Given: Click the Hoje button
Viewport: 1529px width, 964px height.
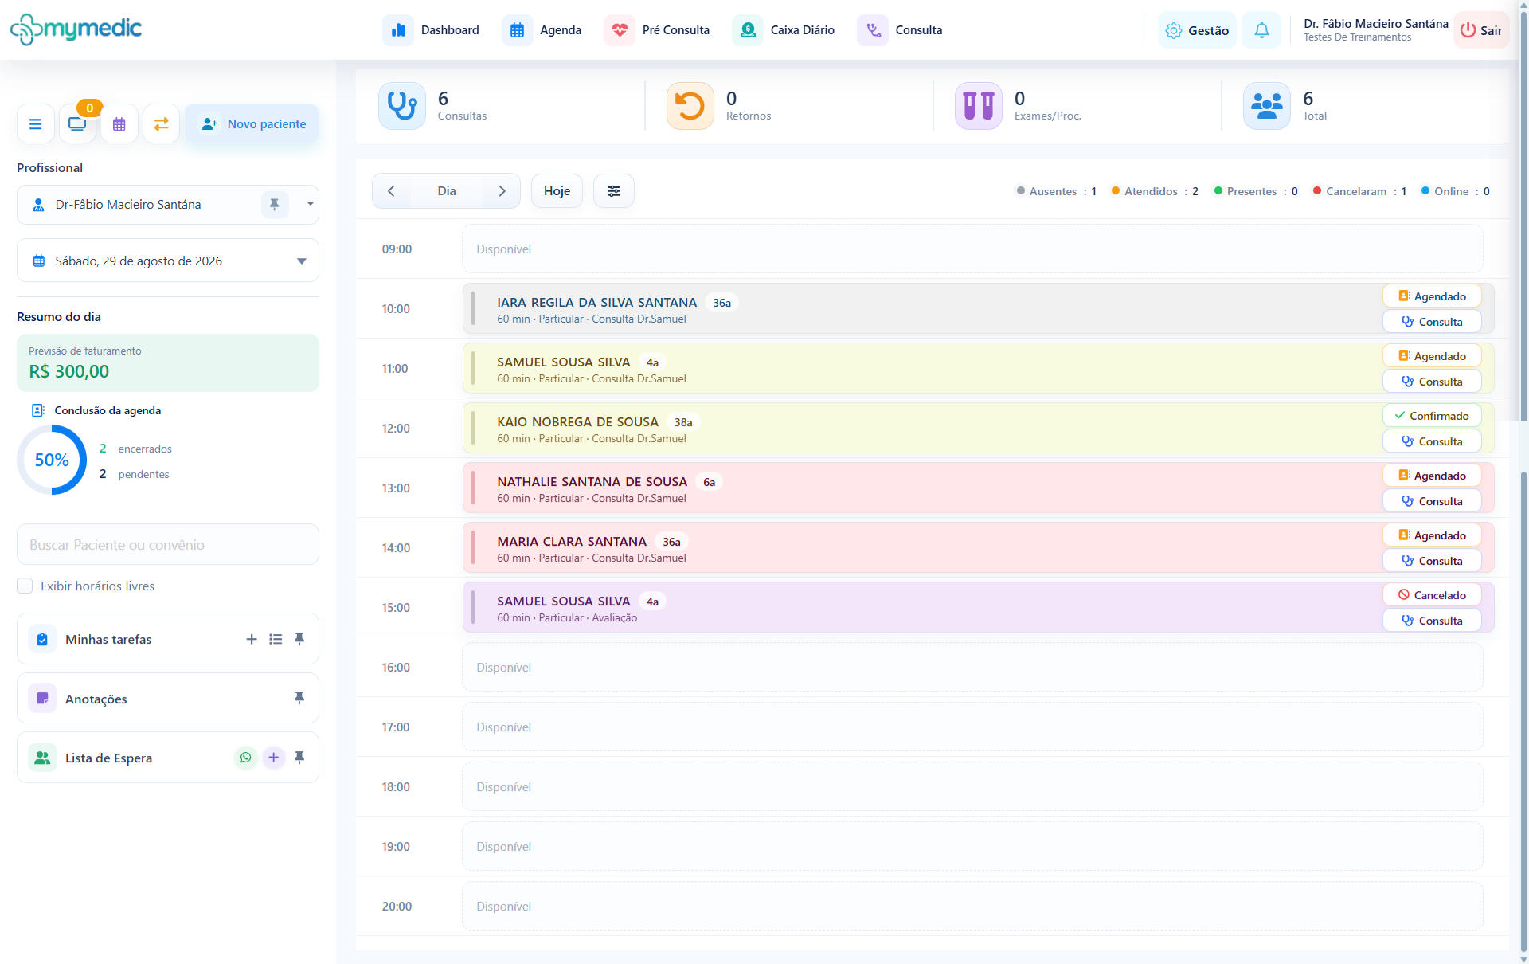Looking at the screenshot, I should pos(557,191).
